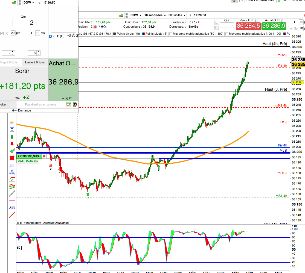Toggle Moyenne mobile adaptative (50 1 100) checkbox
The height and width of the screenshot is (273, 305).
pos(171,34)
